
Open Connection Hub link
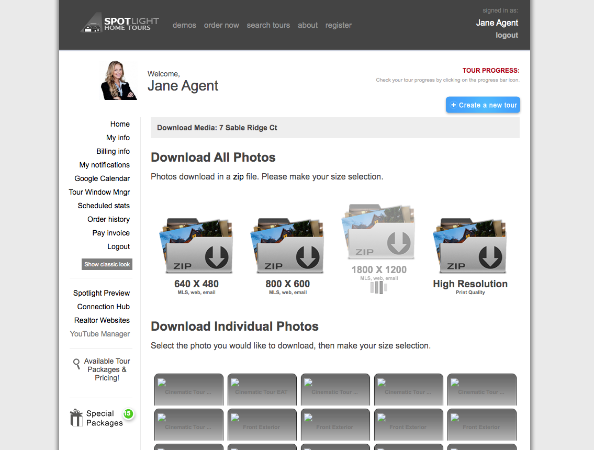pyautogui.click(x=104, y=307)
